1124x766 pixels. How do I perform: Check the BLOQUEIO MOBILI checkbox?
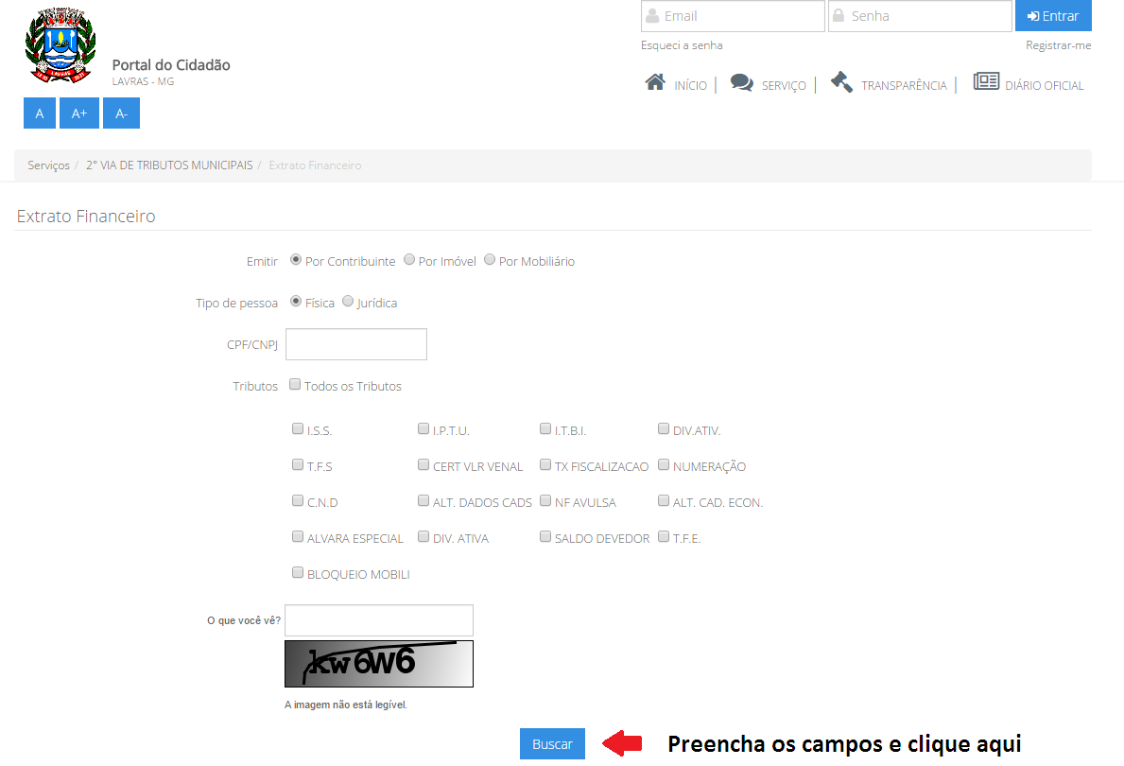pos(298,572)
